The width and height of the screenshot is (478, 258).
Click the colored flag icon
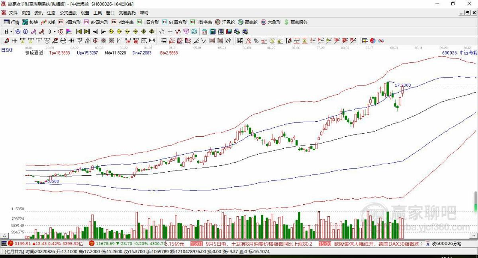click(x=69, y=31)
